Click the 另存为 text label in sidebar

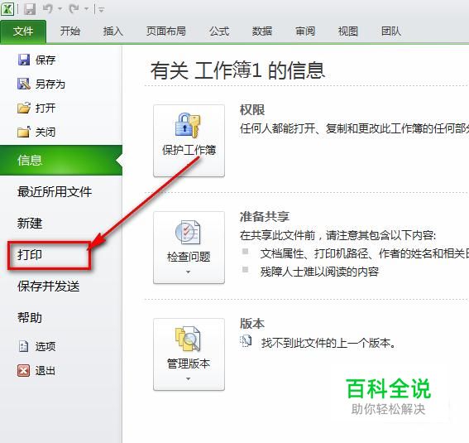(x=50, y=84)
